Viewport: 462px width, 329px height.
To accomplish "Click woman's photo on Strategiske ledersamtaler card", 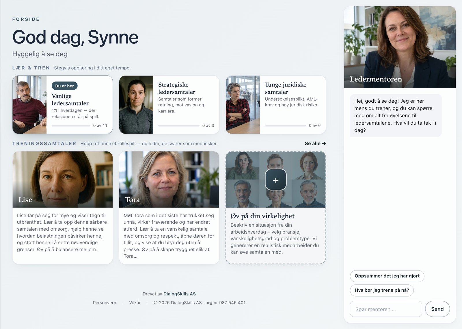I will 136,105.
